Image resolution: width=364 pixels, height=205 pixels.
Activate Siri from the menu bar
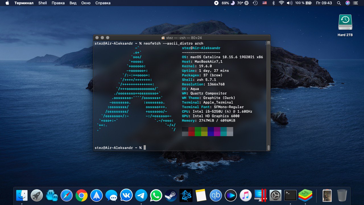click(x=348, y=3)
